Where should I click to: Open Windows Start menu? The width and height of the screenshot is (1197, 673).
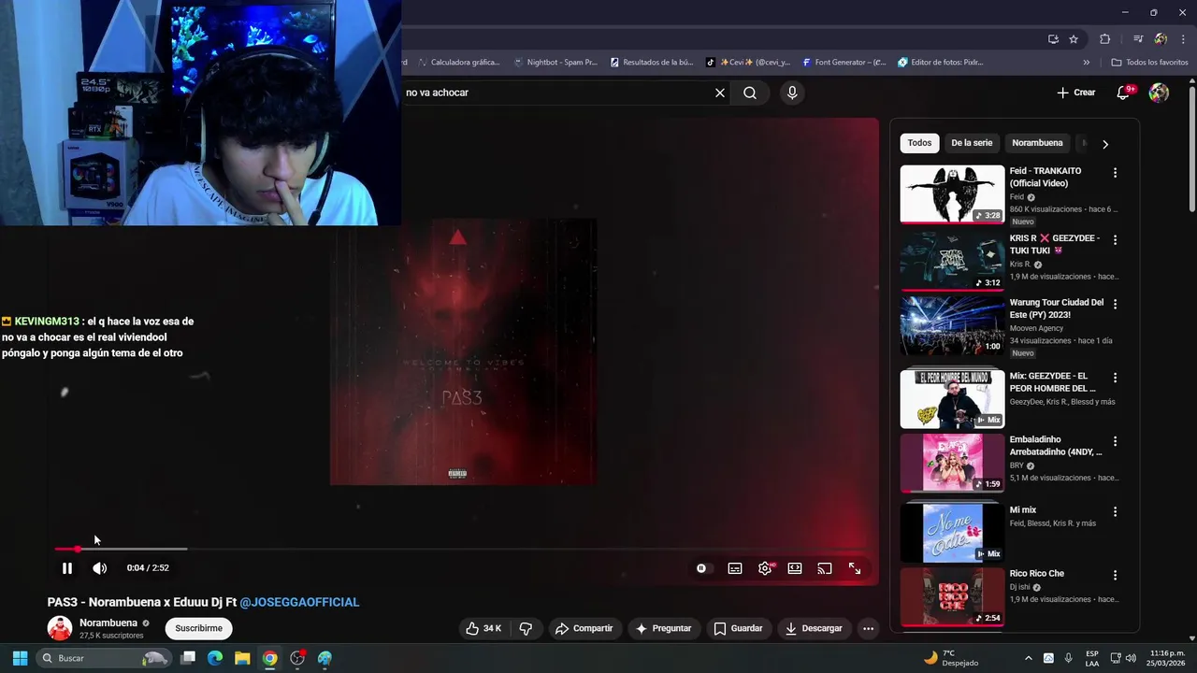tap(20, 658)
